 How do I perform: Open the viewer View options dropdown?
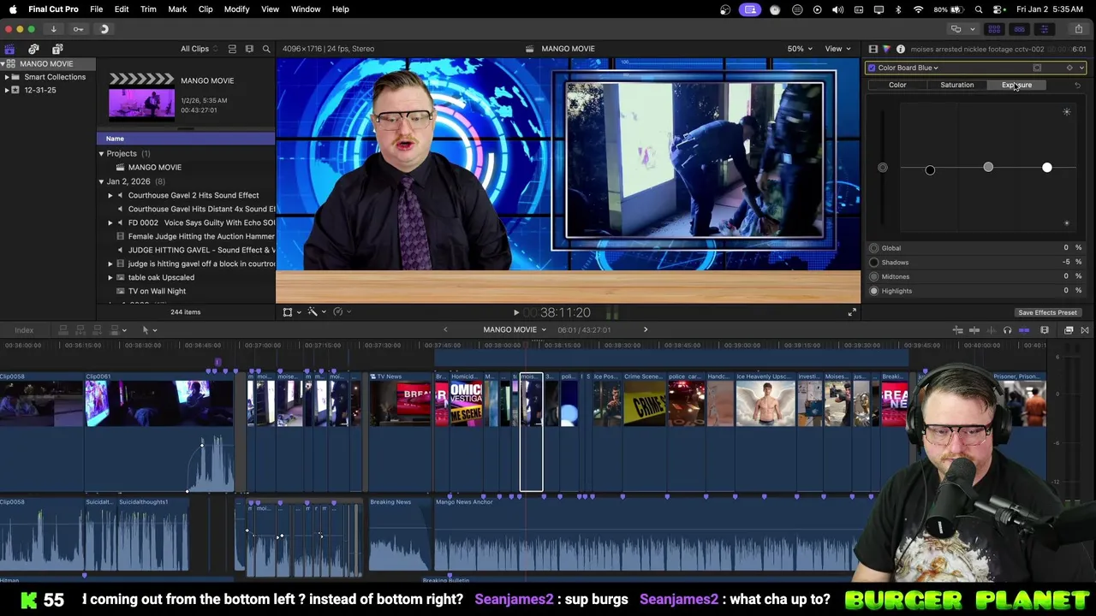[837, 49]
